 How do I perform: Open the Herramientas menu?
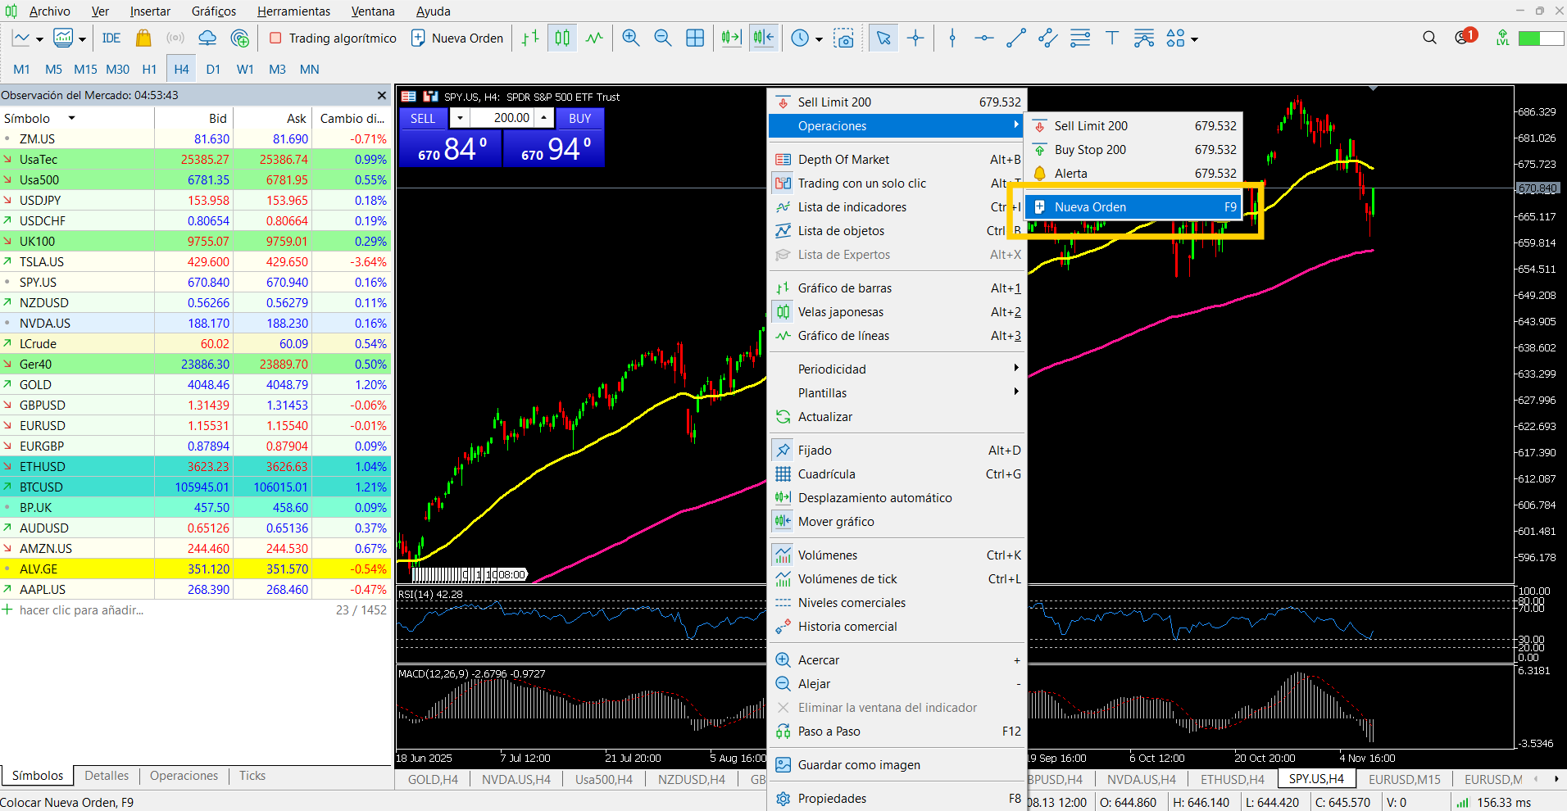[x=293, y=11]
